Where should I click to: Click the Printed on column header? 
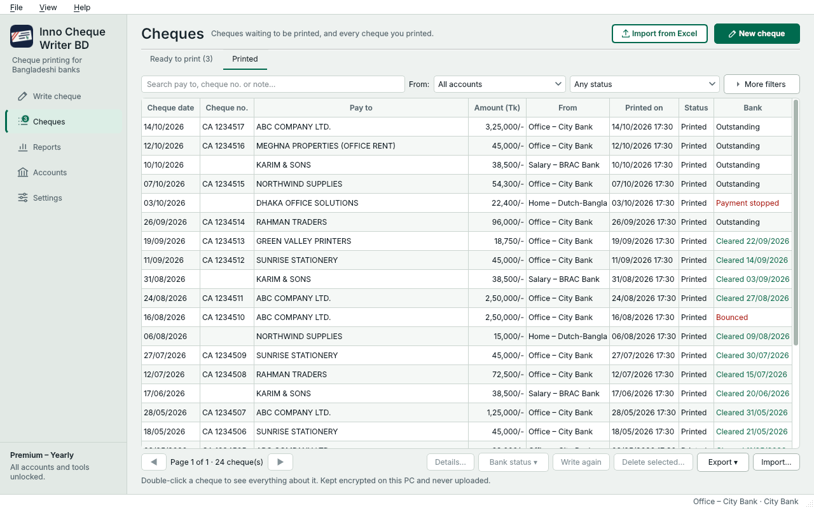(x=644, y=108)
